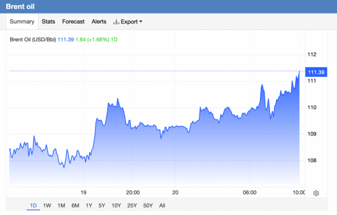This screenshot has height=215, width=337.
Task: Show the 50Y chart range
Action: [x=148, y=205]
